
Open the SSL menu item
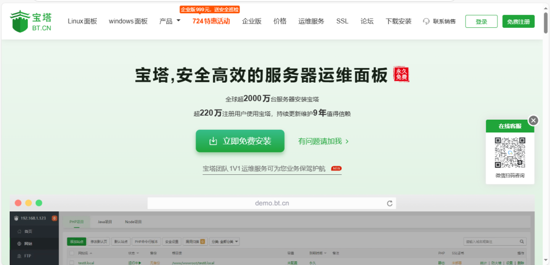[342, 21]
